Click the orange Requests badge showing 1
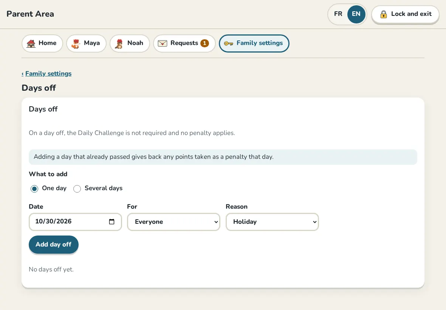The width and height of the screenshot is (446, 310). [x=204, y=43]
